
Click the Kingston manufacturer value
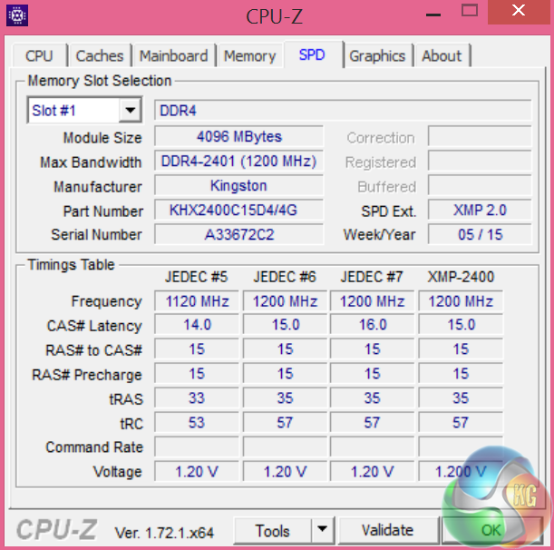[238, 186]
